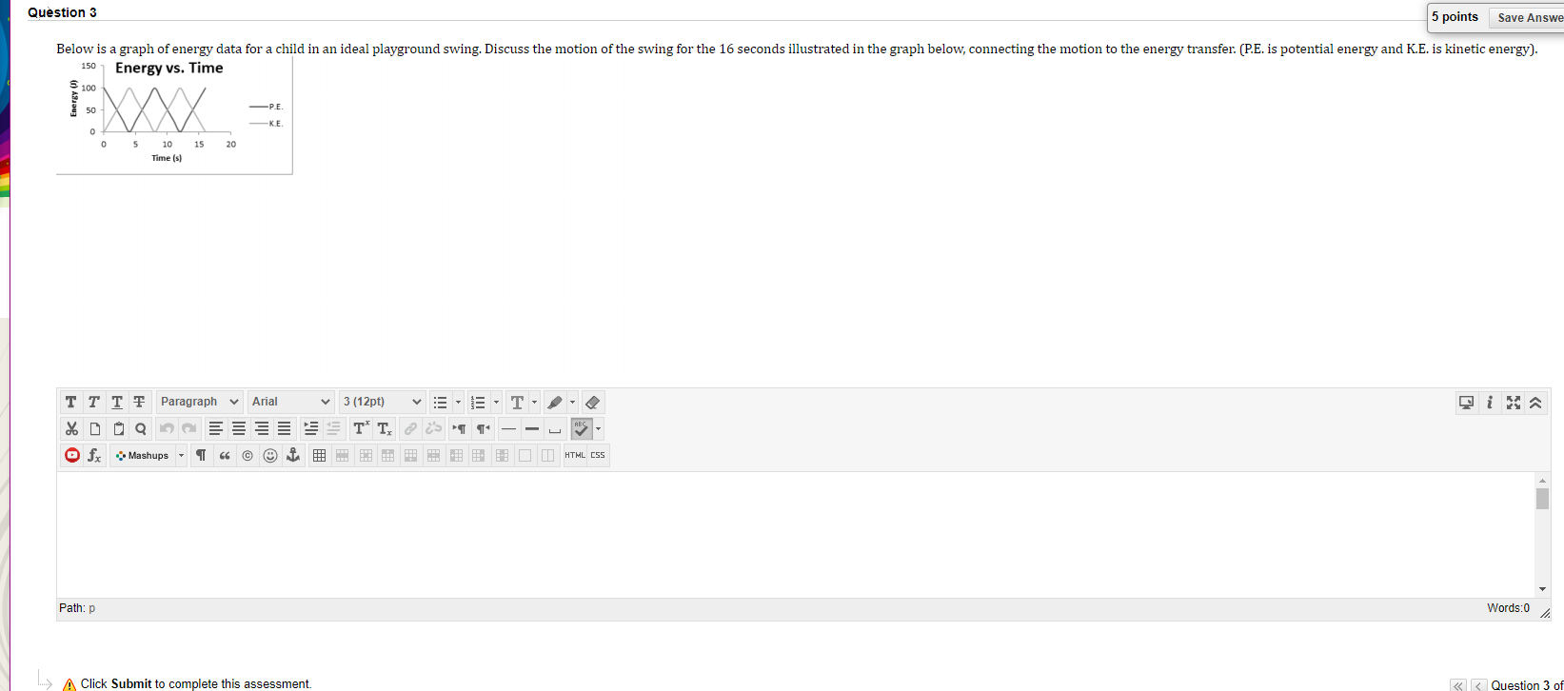Open the Arial font family dropdown
Image resolution: width=1564 pixels, height=691 pixels.
(291, 402)
